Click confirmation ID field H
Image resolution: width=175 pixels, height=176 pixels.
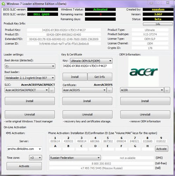[148, 149]
